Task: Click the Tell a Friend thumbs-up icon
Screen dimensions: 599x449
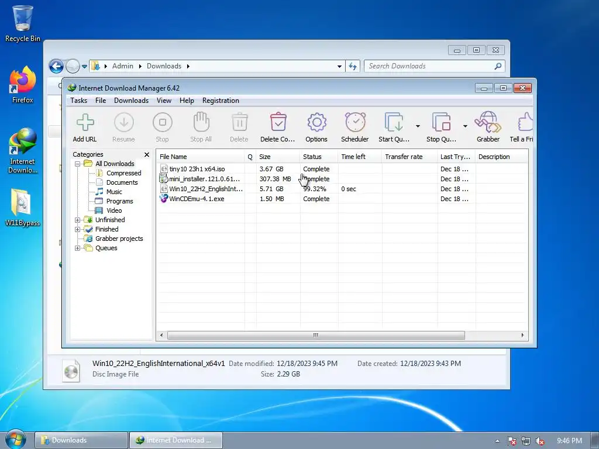Action: [x=525, y=122]
